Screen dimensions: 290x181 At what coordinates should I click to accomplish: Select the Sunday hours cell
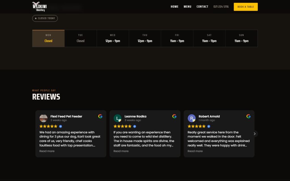coord(241,38)
